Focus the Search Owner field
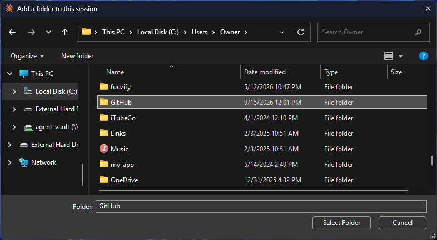This screenshot has height=240, width=437. click(x=374, y=32)
